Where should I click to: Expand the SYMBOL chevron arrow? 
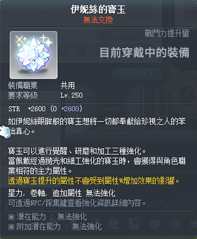click(x=151, y=74)
